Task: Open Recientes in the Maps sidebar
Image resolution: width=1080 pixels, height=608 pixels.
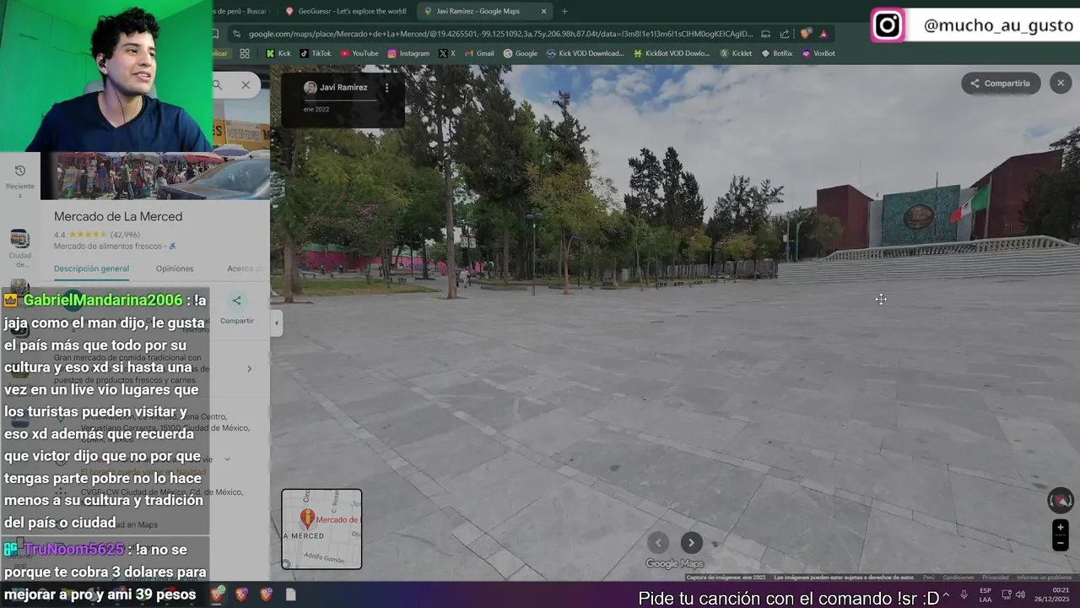Action: tap(20, 181)
